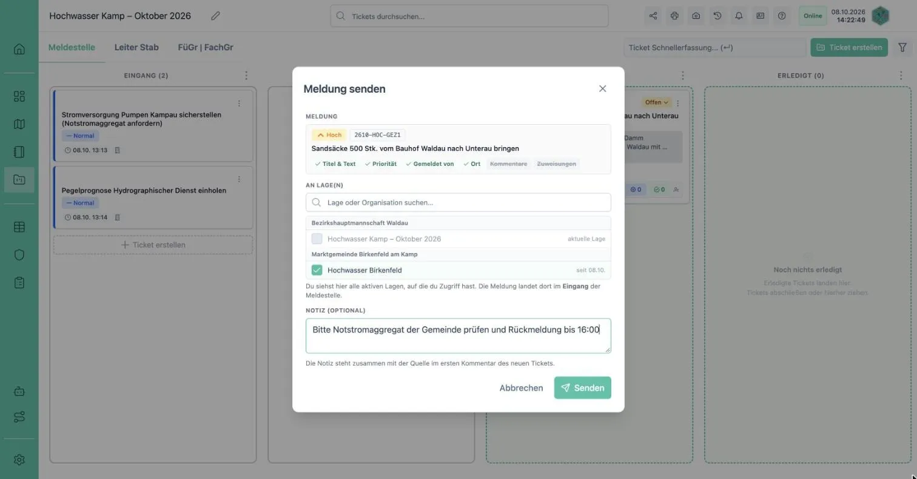Open settings gear in sidebar
Image resolution: width=917 pixels, height=479 pixels.
click(19, 460)
